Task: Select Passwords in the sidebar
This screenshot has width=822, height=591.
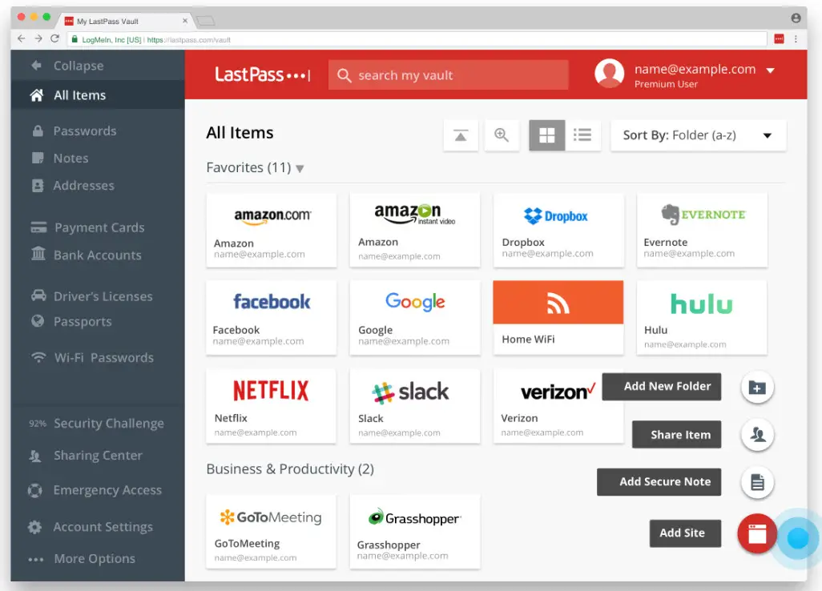Action: pyautogui.click(x=85, y=131)
